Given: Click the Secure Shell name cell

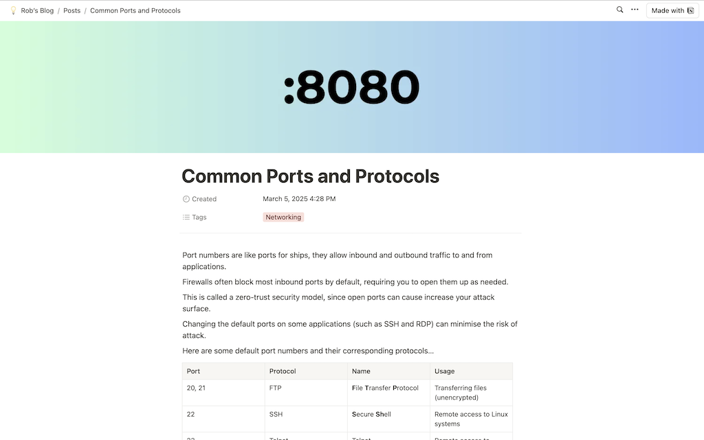Looking at the screenshot, I should coord(371,415).
